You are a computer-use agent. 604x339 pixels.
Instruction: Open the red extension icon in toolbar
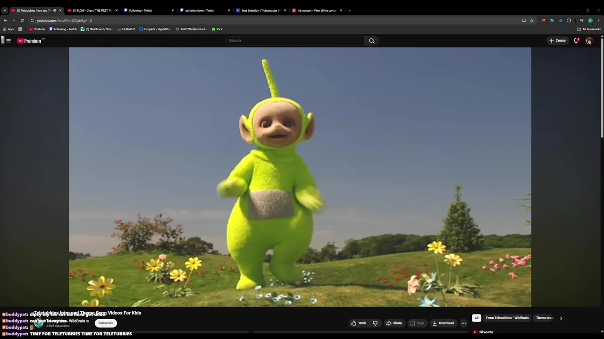coord(544,20)
